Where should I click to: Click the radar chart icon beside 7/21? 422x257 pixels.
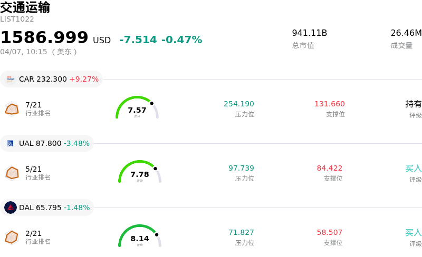pyautogui.click(x=12, y=108)
